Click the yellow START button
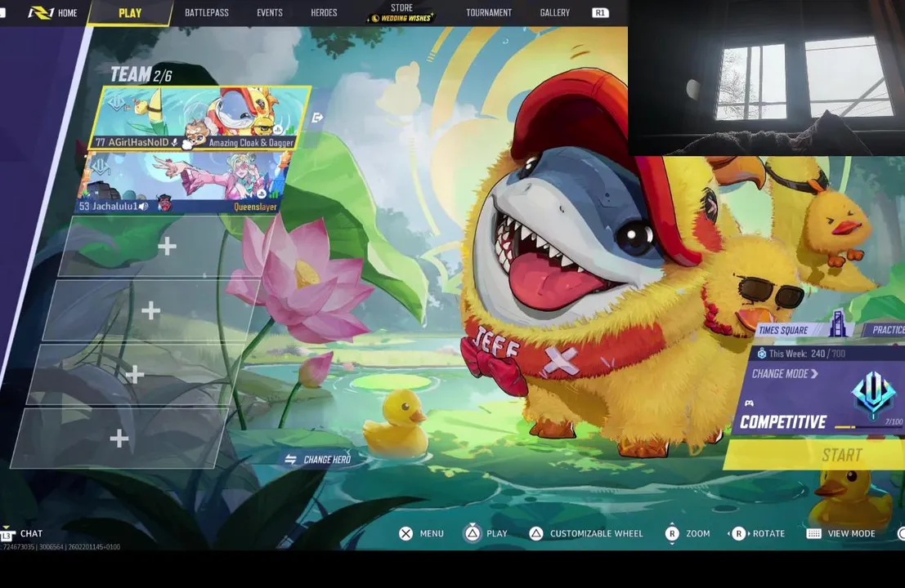905x588 pixels. pos(815,455)
